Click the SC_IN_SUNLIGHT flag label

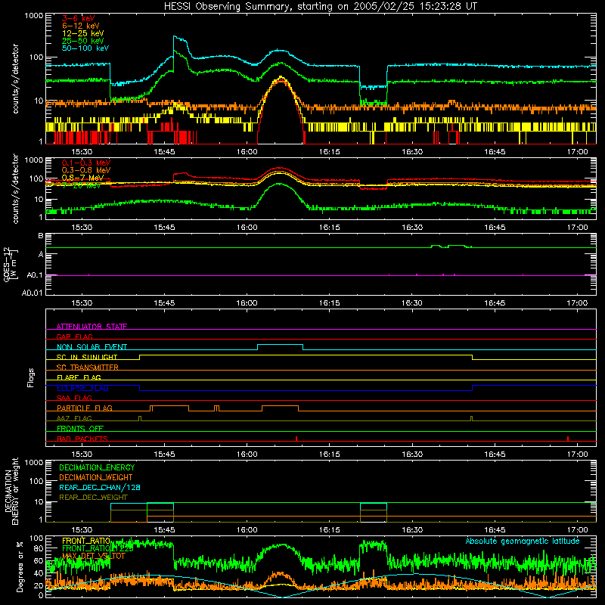point(87,357)
